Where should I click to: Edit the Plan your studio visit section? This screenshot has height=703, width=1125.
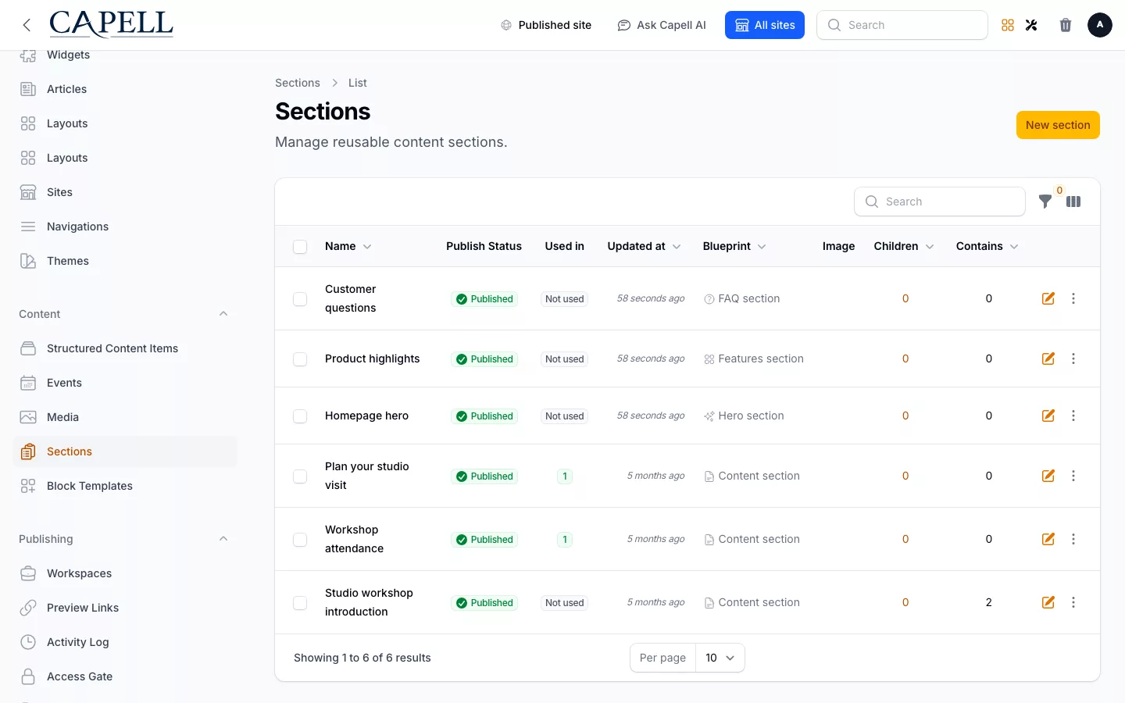pyautogui.click(x=1048, y=476)
